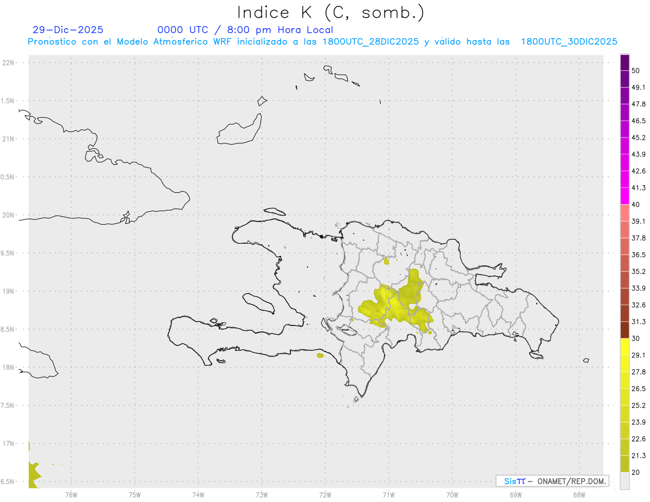Click the initialization time '1800UTC_28DIC2025'
Screen dimensions: 650x502
click(370, 42)
